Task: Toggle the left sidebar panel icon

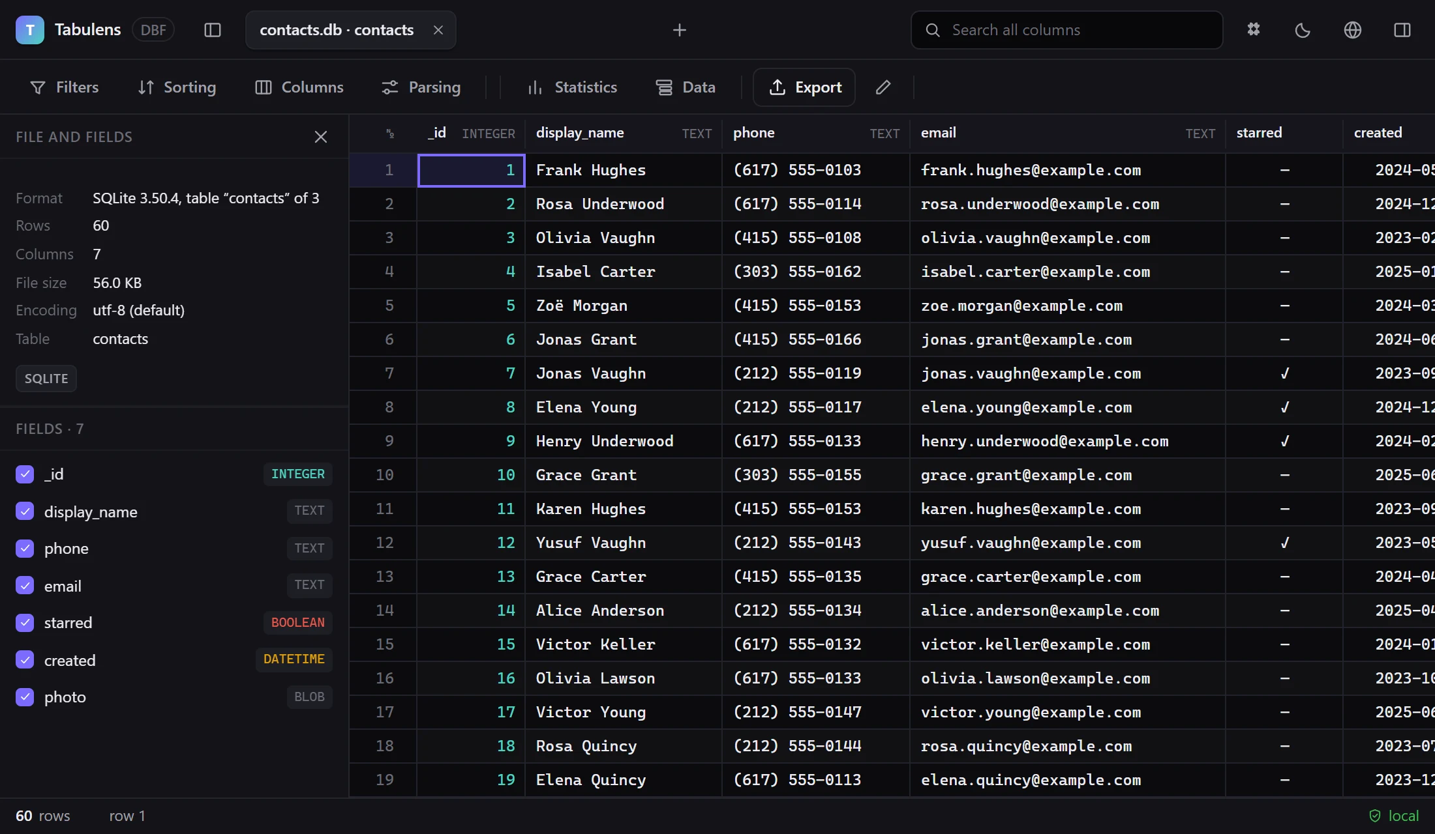Action: pyautogui.click(x=213, y=30)
